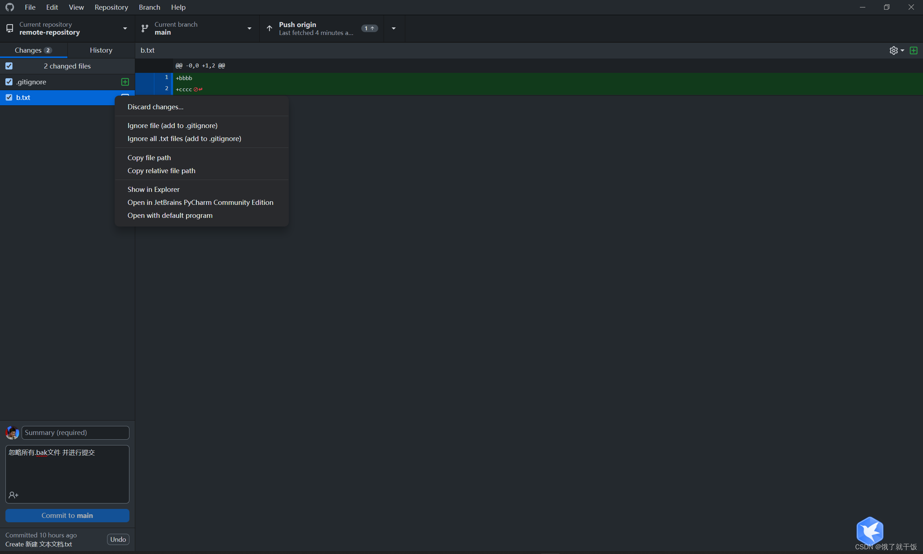923x554 pixels.
Task: Select the History tab
Action: click(101, 49)
